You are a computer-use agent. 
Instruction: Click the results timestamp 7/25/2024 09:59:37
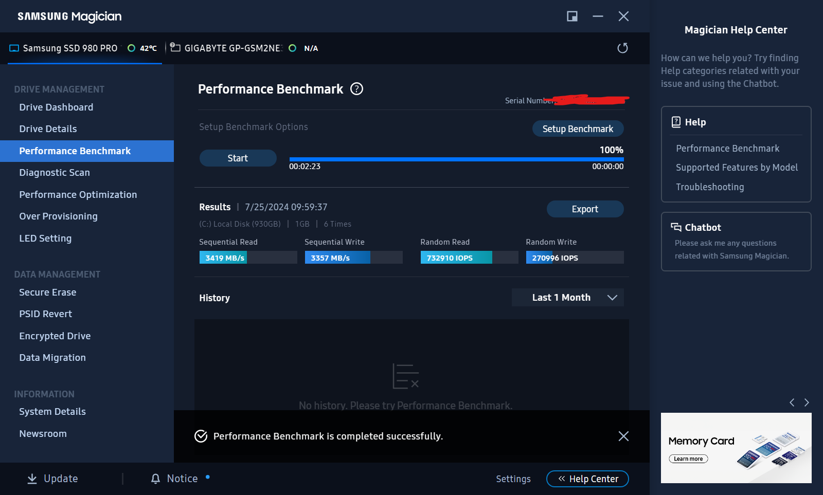286,207
